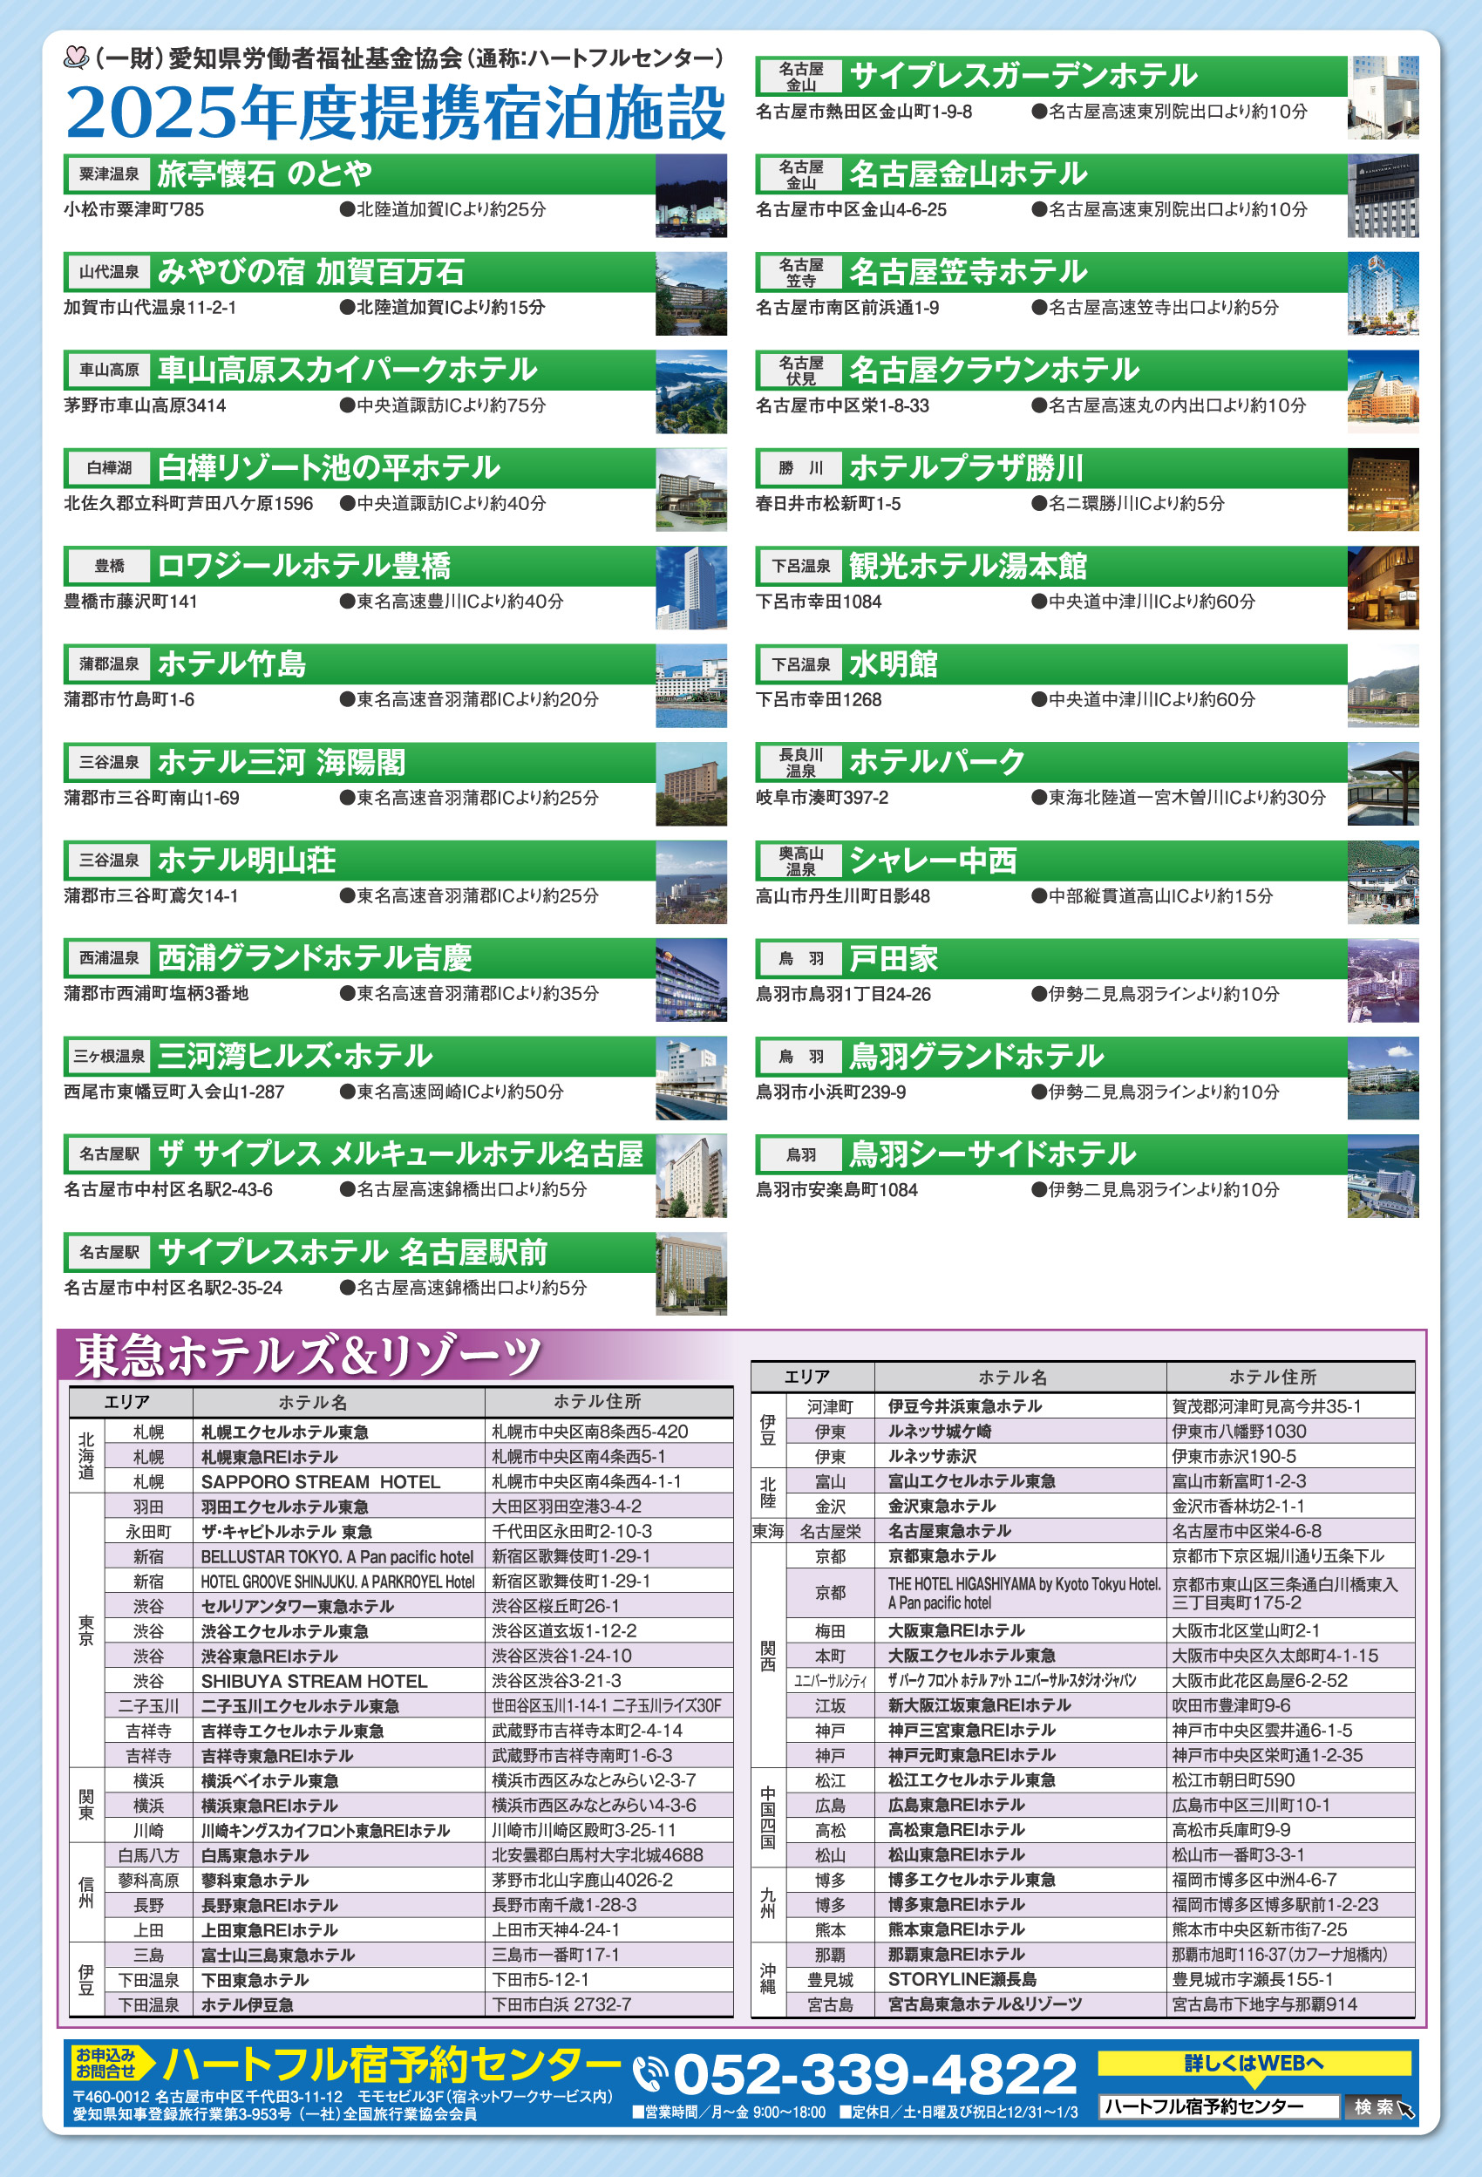Click the 三河湾ヒルズ・ホテル thumbnail
Screen dimensions: 1482x2177
(690, 1078)
